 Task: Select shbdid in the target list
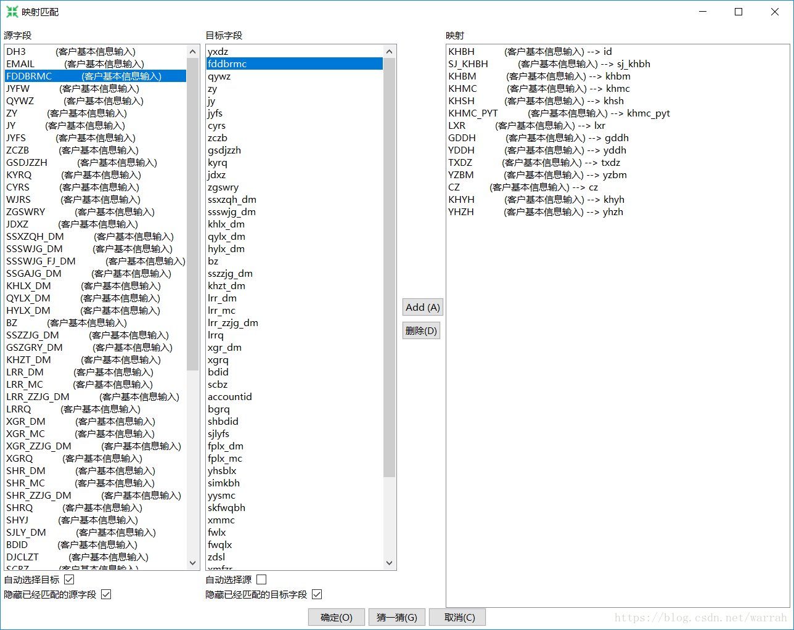(x=294, y=422)
